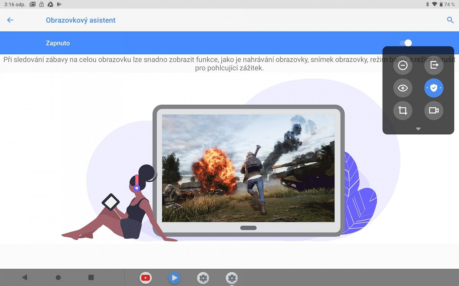Tap the Android home circle button

[58, 277]
